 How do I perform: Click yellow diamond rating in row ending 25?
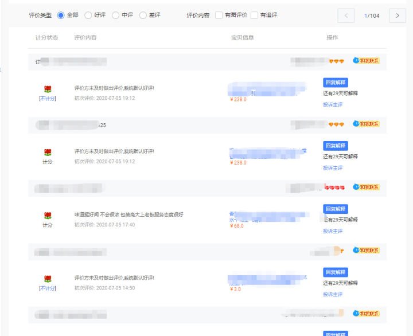click(x=336, y=124)
